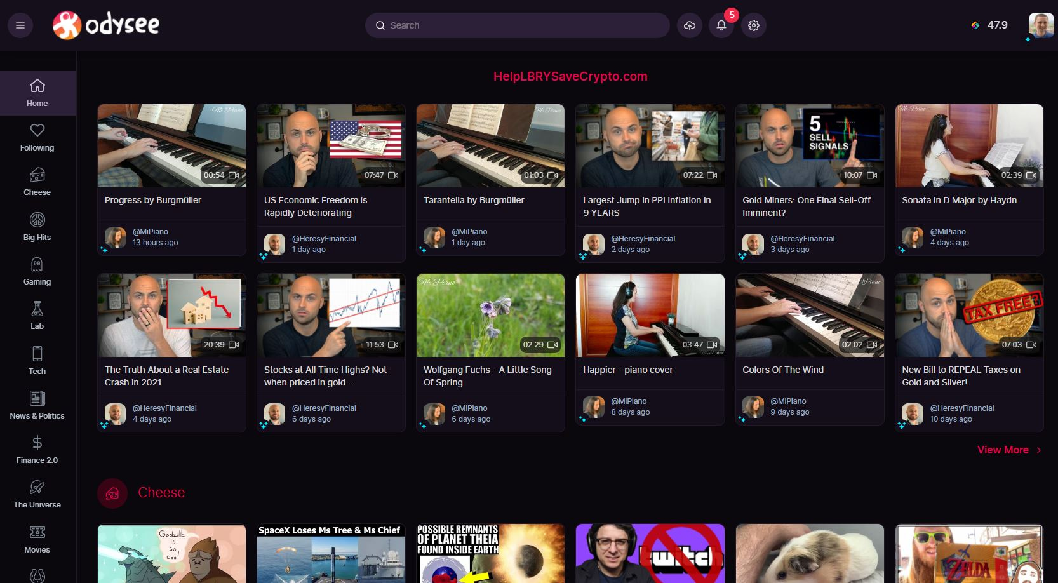The image size is (1058, 583).
Task: Click into the Search field
Action: (517, 25)
